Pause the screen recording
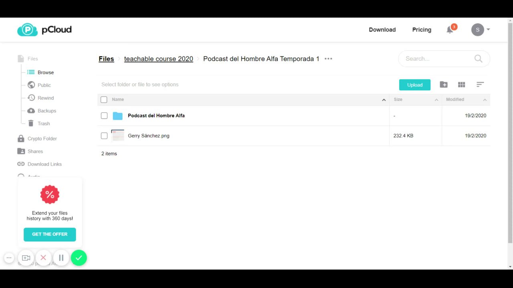The width and height of the screenshot is (513, 288). 61,258
